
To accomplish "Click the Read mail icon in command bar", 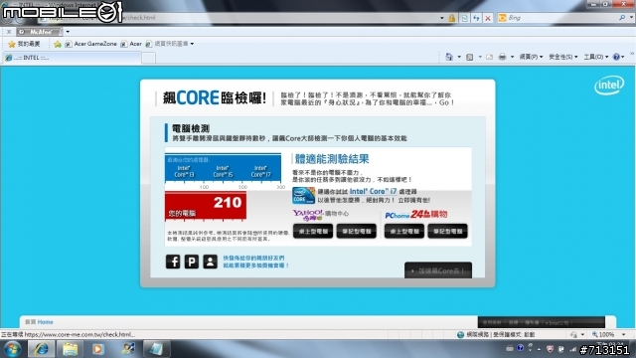I will pos(490,57).
